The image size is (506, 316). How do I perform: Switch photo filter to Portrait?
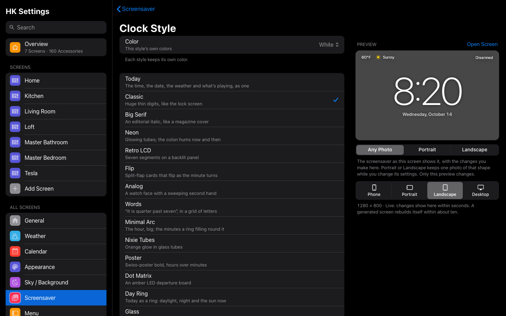pos(427,150)
